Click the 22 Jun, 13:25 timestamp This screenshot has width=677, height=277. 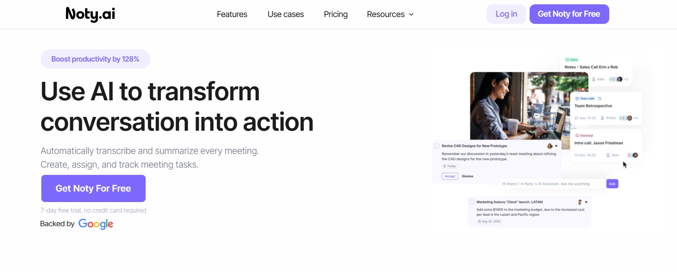tap(585, 118)
